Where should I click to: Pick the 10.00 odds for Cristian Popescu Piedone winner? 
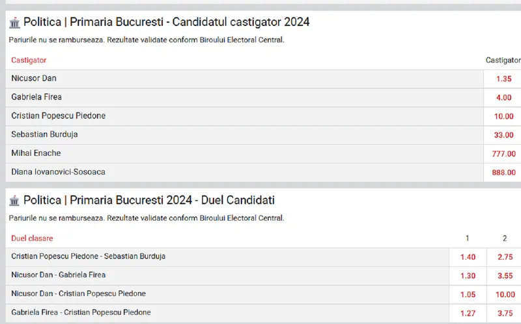coord(502,116)
